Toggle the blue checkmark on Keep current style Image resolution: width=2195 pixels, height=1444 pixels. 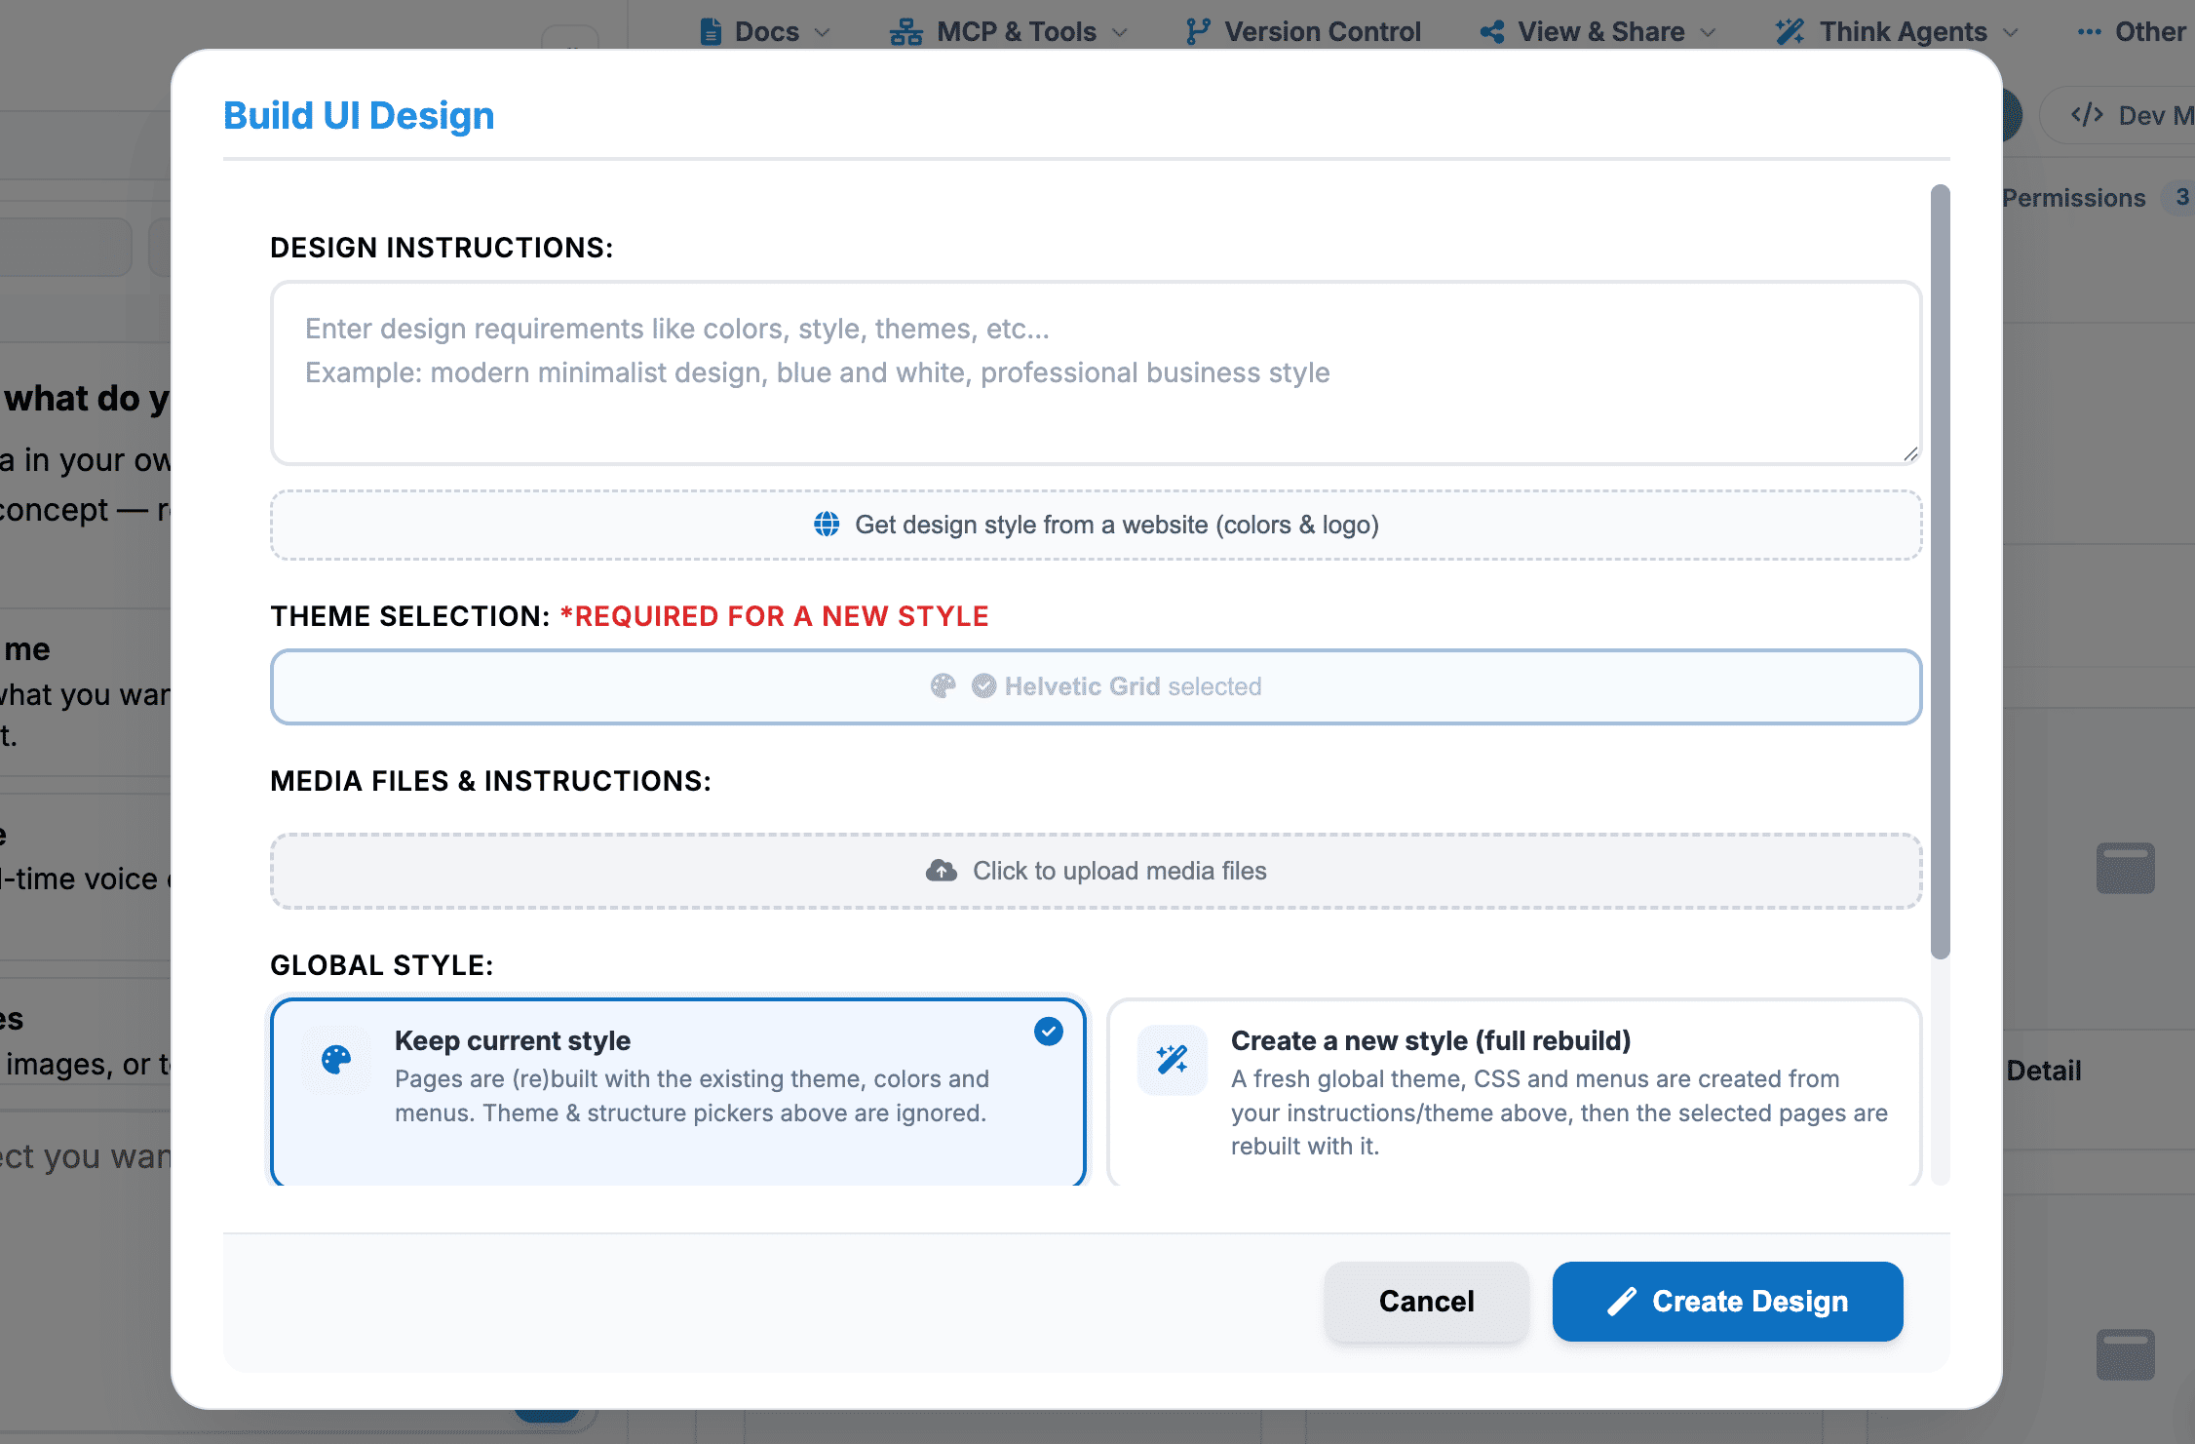click(1049, 1032)
